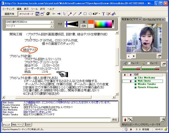
Task: Expand the pointing hand tool dropdown arrow
Action: [99, 14]
